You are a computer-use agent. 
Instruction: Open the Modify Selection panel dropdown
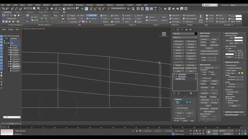tap(45, 25)
